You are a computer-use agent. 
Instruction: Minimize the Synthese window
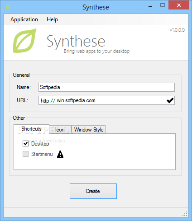click(x=150, y=6)
